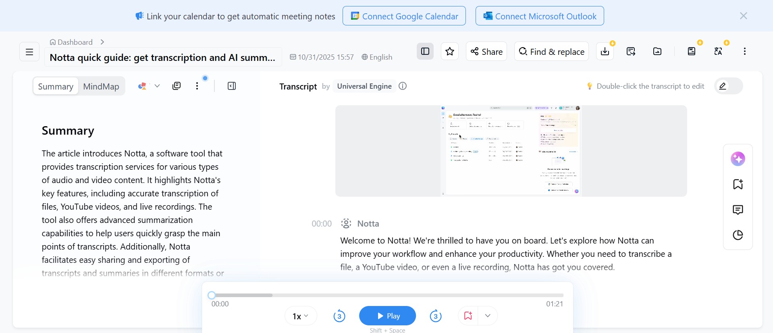Click the breadcrumb chevron after Dashboard
Screen dimensions: 773x333
coord(102,42)
